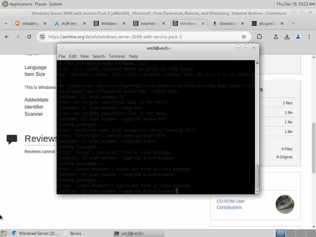Open the Applications menu
Viewport: 316px width, 237px height.
17,4
